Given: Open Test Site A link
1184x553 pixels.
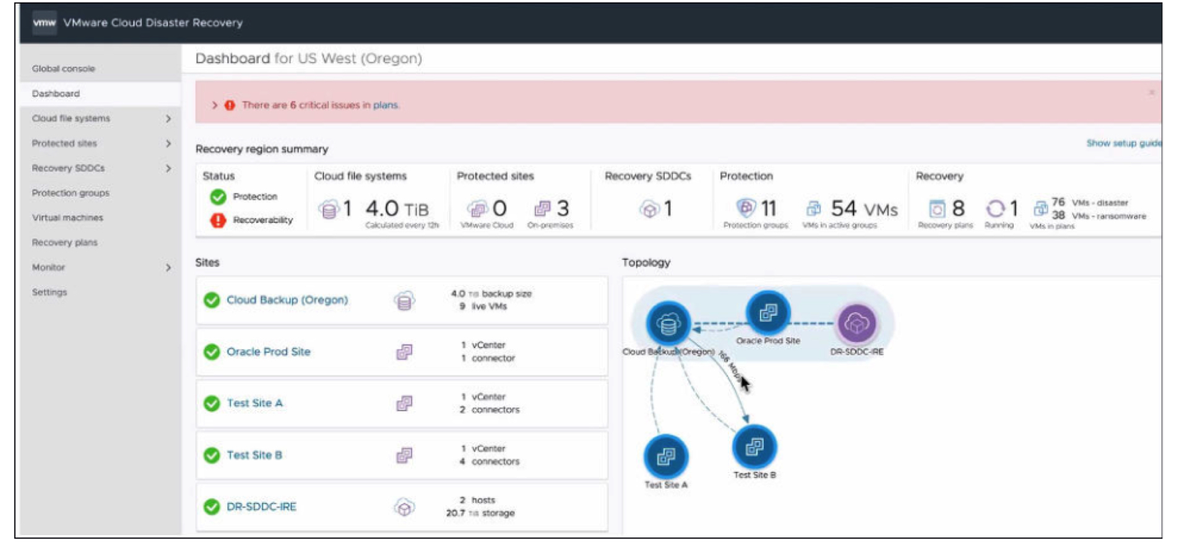Looking at the screenshot, I should (254, 404).
